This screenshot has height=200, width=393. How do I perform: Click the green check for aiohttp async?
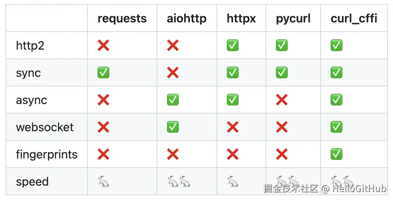[173, 100]
